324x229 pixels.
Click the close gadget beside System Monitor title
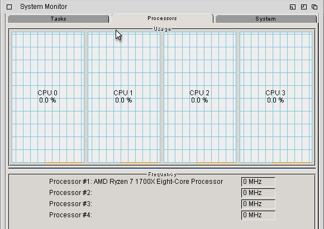coord(9,7)
